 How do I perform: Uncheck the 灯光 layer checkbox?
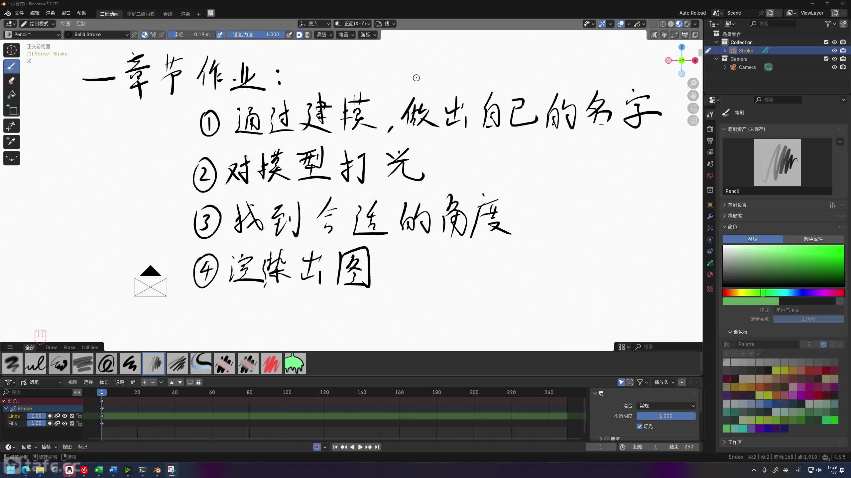click(x=639, y=426)
